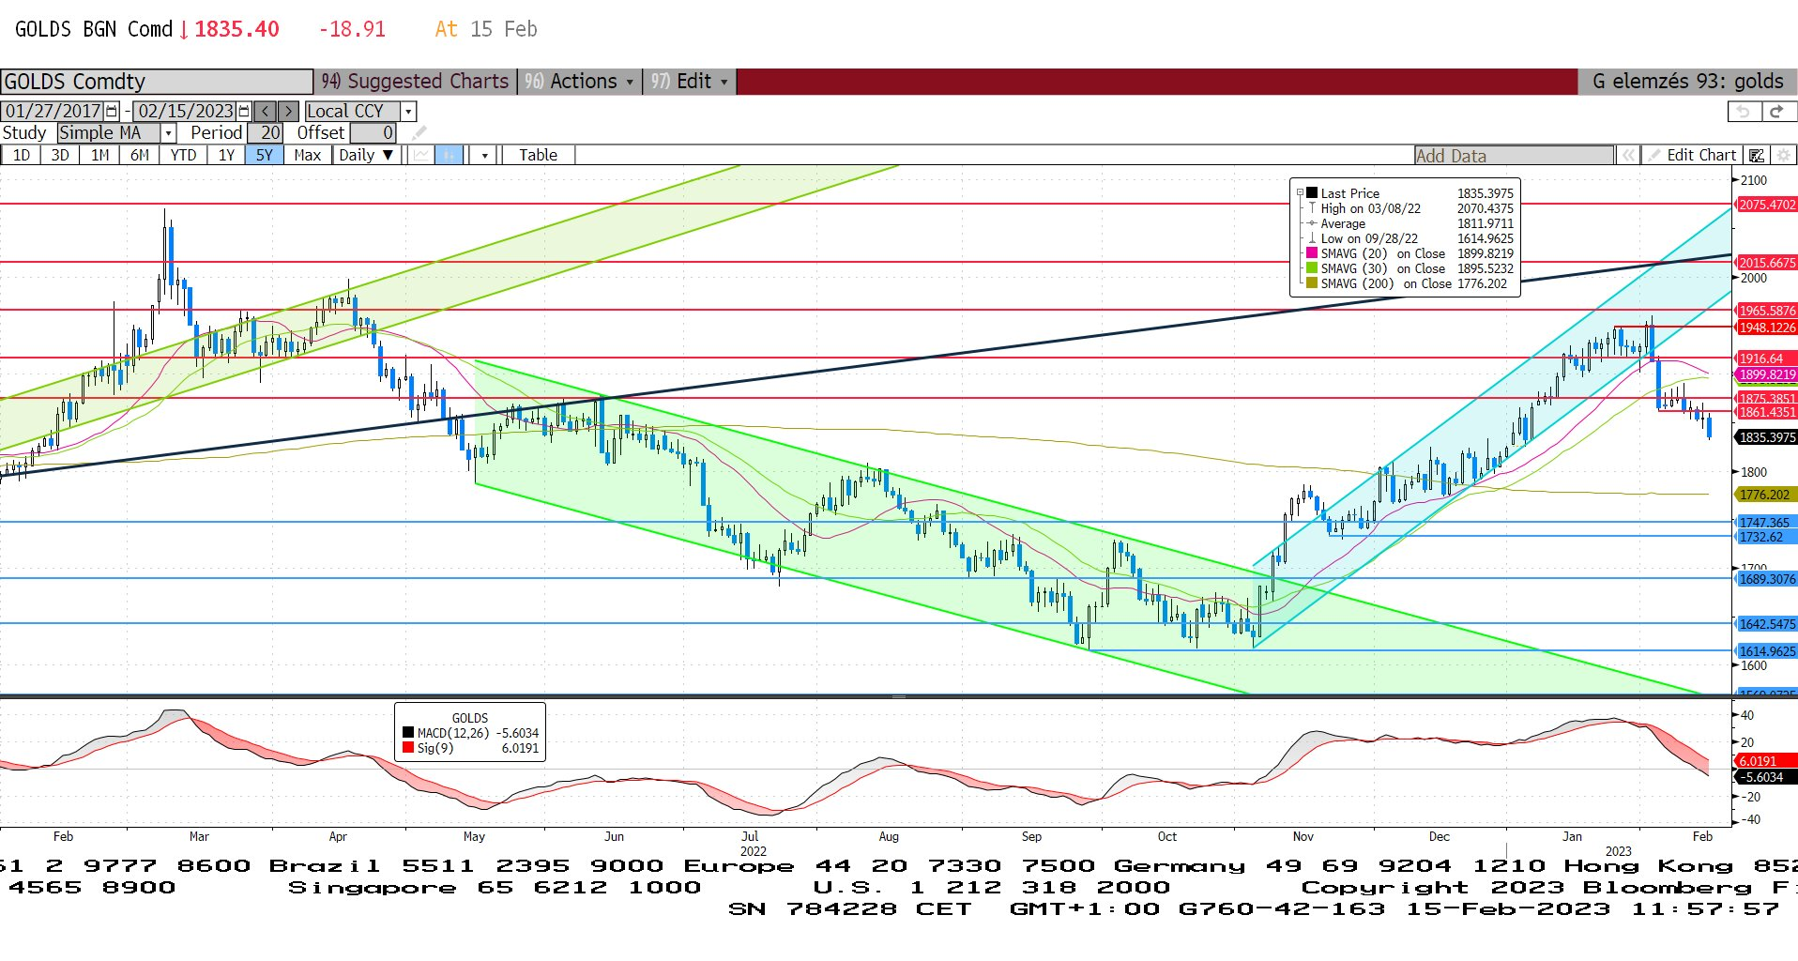1798x961 pixels.
Task: Select the 6M time range
Action: [140, 155]
